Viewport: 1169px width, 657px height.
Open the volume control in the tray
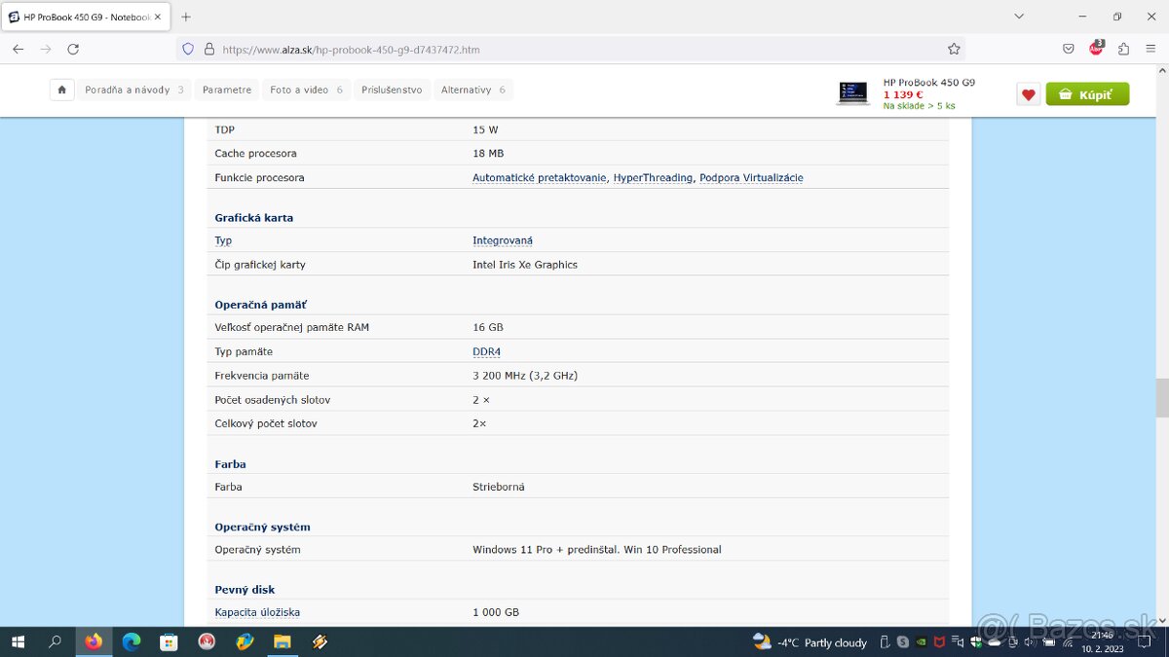point(1028,642)
